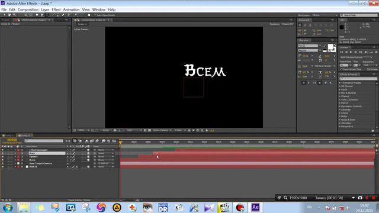
Task: Expand the Blur & Sharpen effects category
Action: coord(340,93)
